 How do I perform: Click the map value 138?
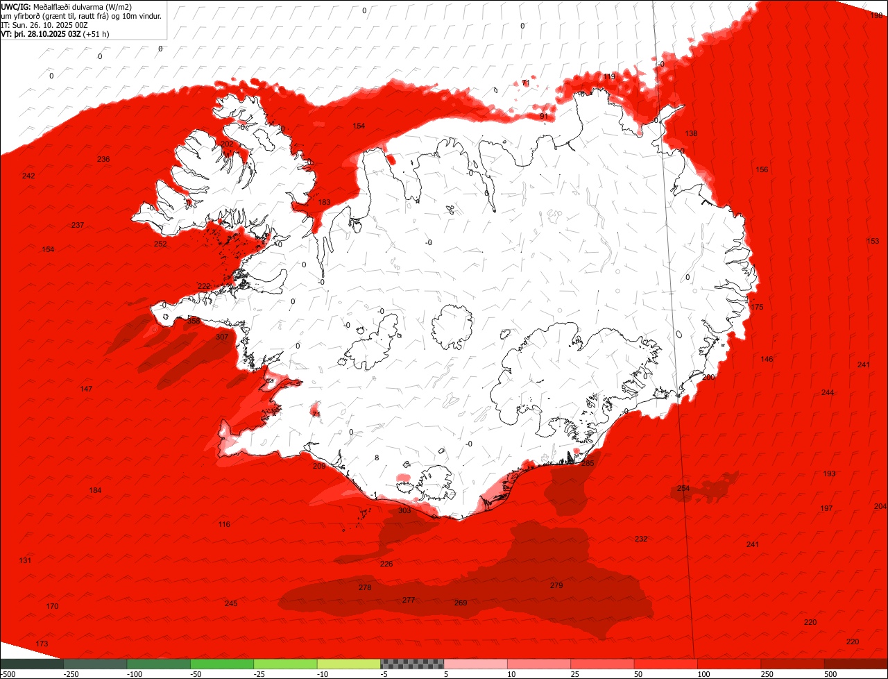point(691,133)
